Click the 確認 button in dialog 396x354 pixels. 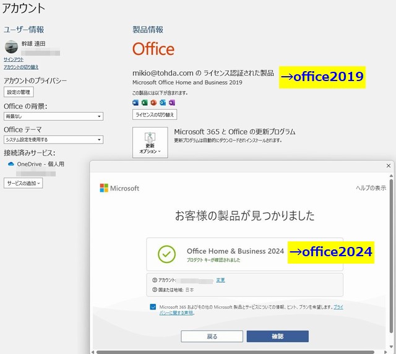278,336
